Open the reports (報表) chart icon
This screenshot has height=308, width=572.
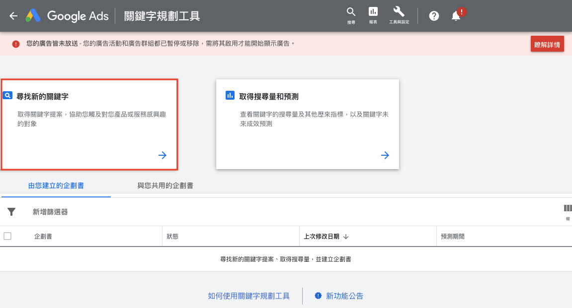(373, 13)
